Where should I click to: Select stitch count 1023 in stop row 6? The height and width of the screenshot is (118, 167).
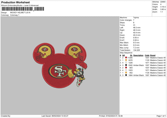click(131, 70)
